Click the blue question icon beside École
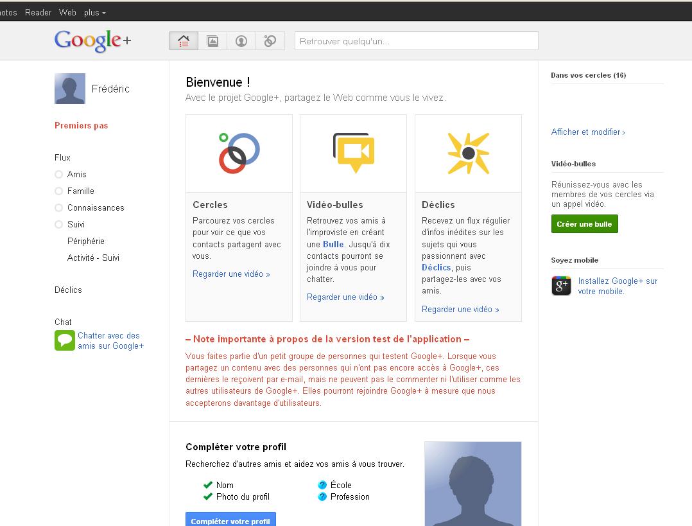Viewport: 692px width, 526px height. coord(322,485)
